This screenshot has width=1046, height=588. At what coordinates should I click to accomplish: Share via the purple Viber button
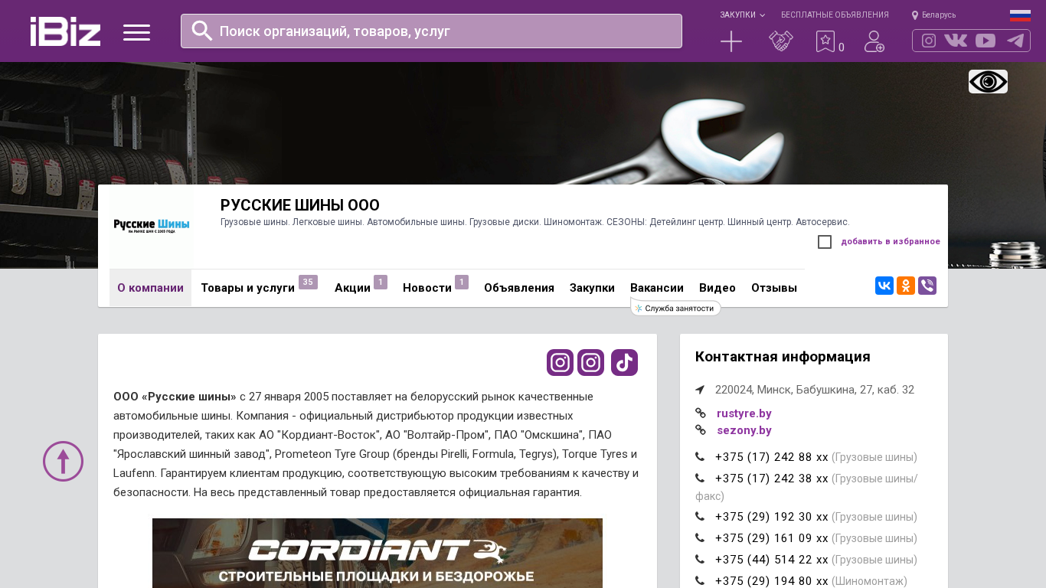click(x=927, y=286)
